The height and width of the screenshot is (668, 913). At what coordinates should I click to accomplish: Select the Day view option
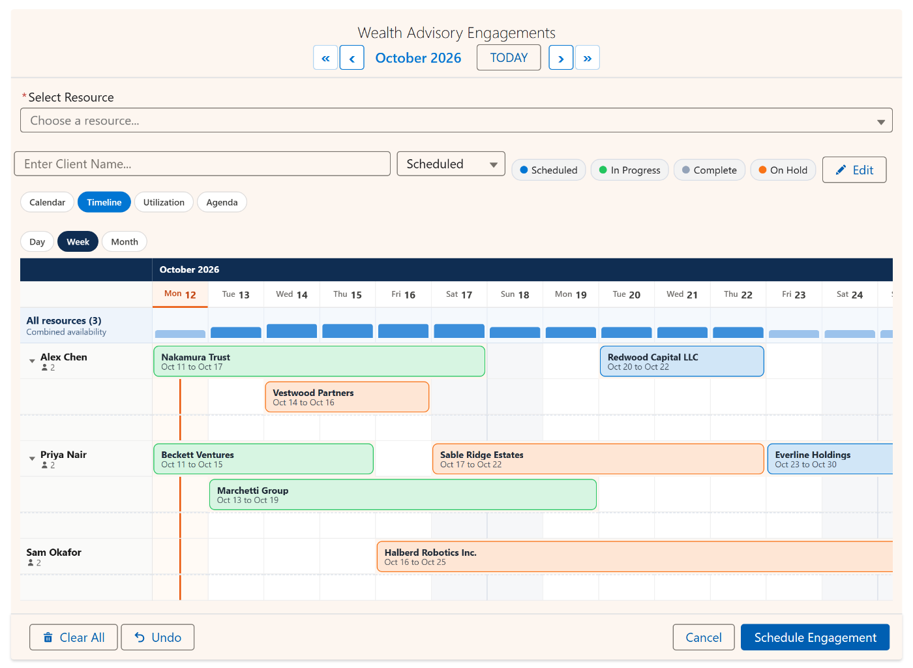pos(37,241)
